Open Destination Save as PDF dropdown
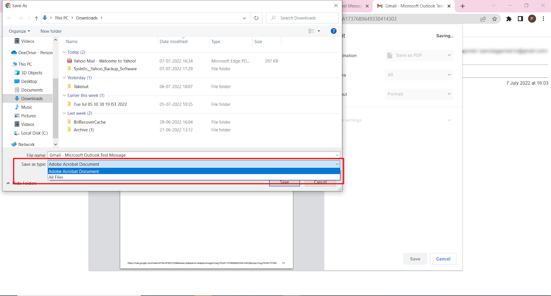Image resolution: width=551 pixels, height=296 pixels. tap(419, 55)
